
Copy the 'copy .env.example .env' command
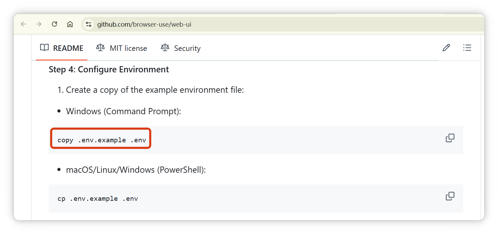point(450,138)
